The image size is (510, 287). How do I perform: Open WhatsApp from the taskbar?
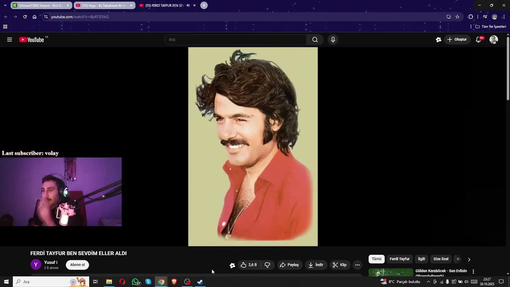[x=136, y=282]
